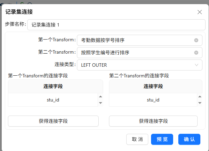Open the 第一个Transform dropdown 考勤数据按学号排序

pyautogui.click(x=140, y=40)
